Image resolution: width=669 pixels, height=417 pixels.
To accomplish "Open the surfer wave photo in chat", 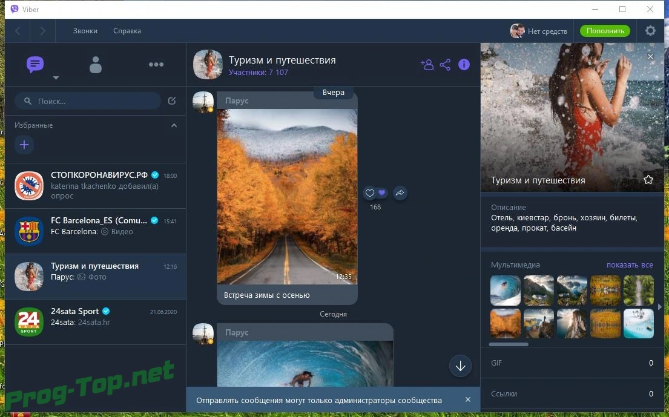I will click(305, 364).
